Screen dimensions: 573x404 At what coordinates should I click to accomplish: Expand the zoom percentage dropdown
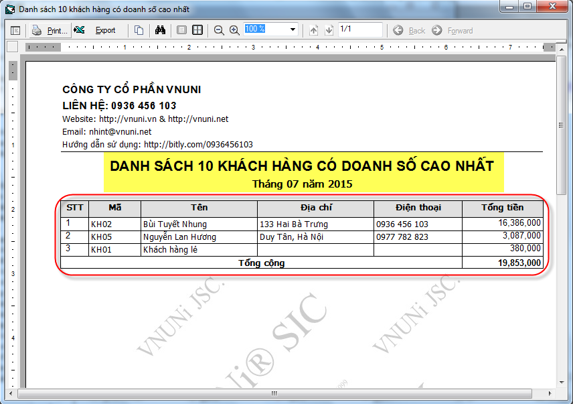[x=293, y=30]
